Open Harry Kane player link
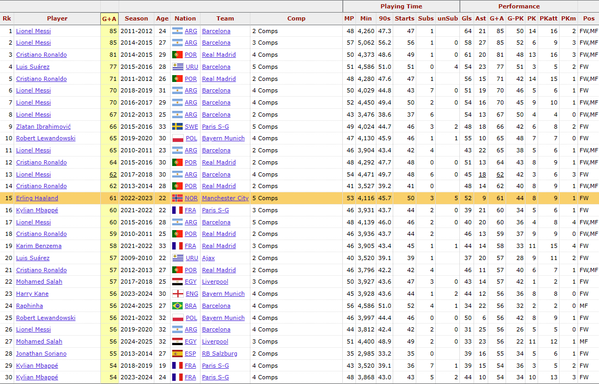The width and height of the screenshot is (599, 384). [32, 294]
